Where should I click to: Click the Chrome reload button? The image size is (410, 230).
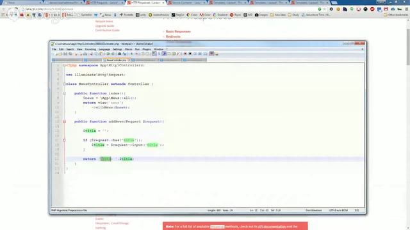15,9
